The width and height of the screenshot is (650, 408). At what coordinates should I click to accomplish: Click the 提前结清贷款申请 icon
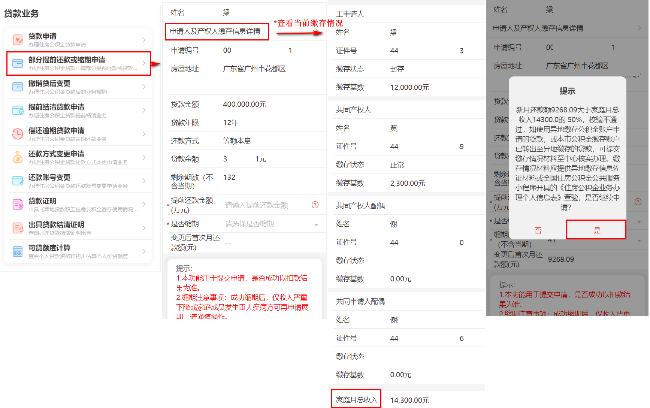(18, 110)
